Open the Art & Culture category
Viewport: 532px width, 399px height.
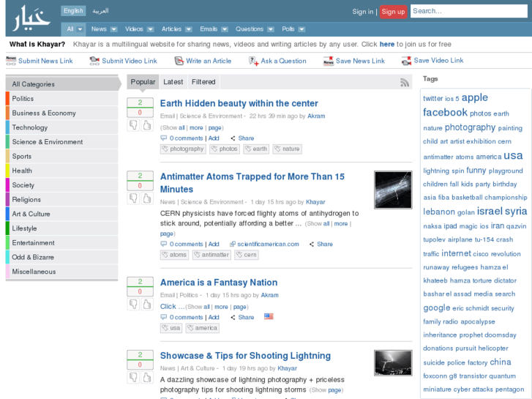pos(61,214)
